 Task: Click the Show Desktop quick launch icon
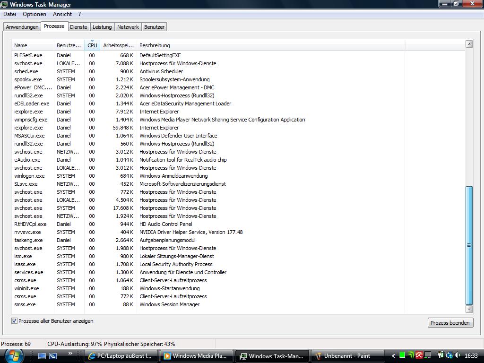pyautogui.click(x=42, y=356)
